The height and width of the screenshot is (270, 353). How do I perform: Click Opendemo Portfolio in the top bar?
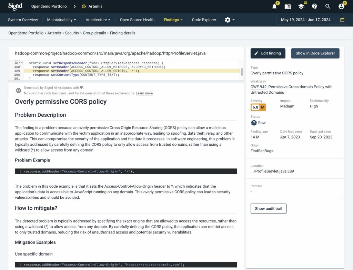tap(49, 6)
